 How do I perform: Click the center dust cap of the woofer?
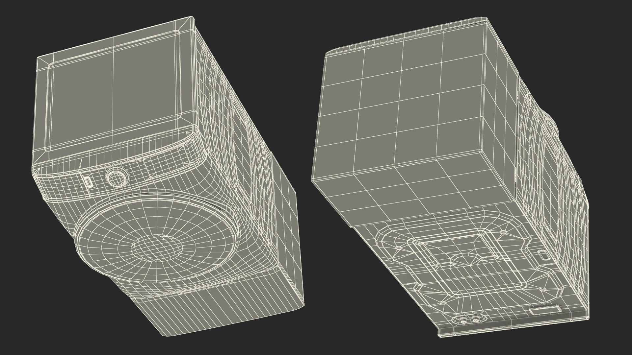157,248
